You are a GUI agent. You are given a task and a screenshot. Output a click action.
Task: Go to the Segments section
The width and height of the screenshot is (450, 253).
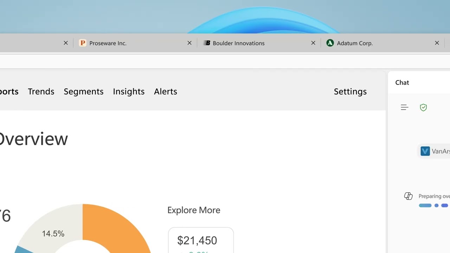(84, 91)
